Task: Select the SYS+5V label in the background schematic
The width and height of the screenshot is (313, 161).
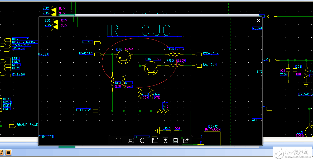Action: tap(18, 75)
